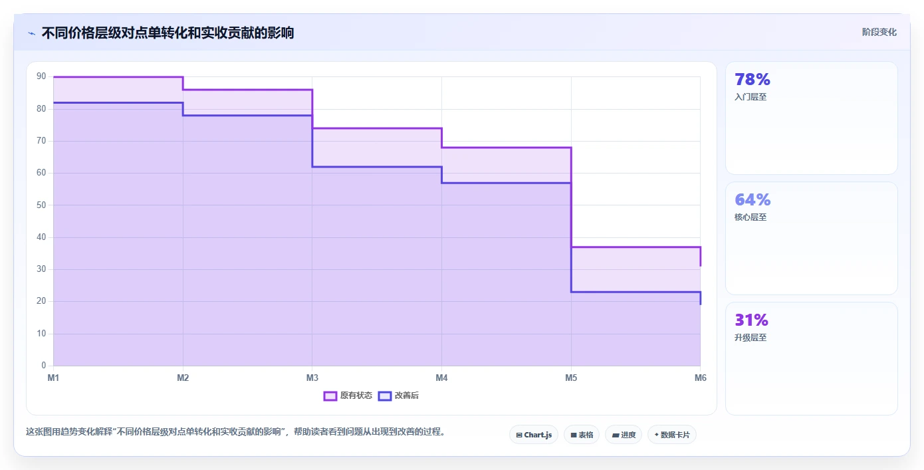Click the 阶段变化 label in header

click(x=879, y=32)
